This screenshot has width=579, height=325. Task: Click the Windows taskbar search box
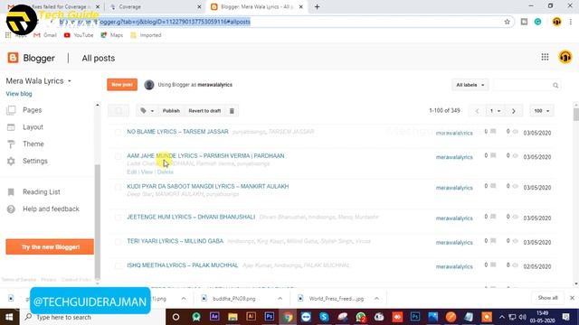[x=92, y=317]
